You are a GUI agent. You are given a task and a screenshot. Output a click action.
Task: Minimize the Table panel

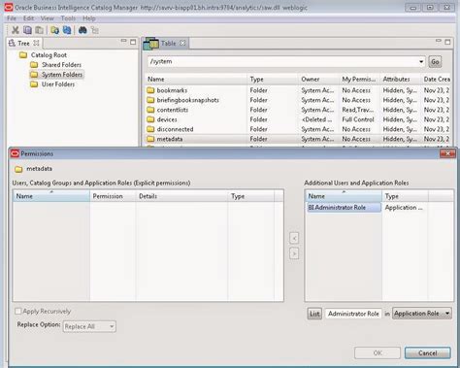click(x=439, y=41)
